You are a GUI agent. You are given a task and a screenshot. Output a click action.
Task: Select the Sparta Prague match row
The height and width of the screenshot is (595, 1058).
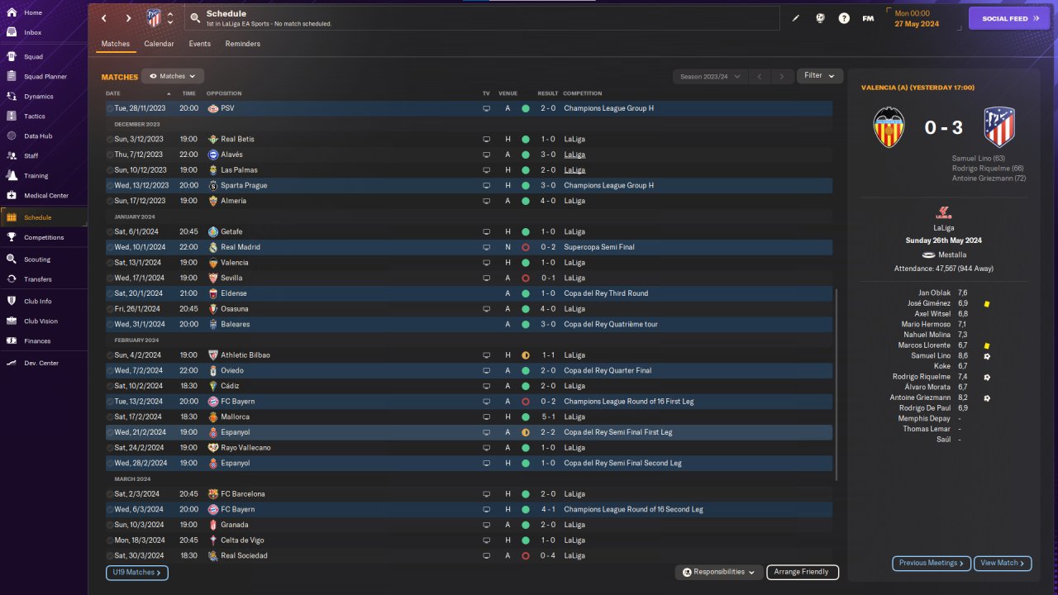[469, 185]
